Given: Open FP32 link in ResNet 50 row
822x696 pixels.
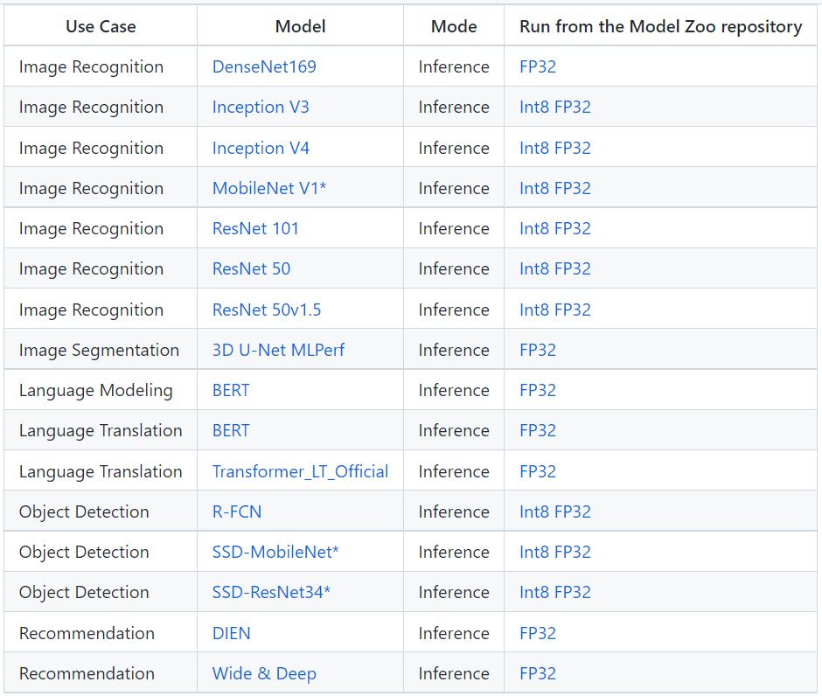Looking at the screenshot, I should click(573, 268).
